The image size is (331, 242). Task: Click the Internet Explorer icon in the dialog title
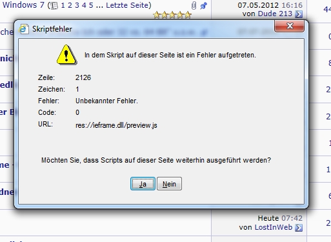click(24, 29)
